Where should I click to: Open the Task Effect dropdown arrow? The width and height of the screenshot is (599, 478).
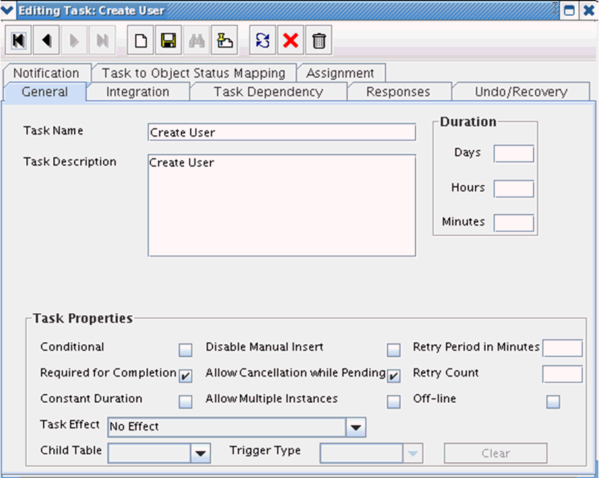(x=355, y=427)
